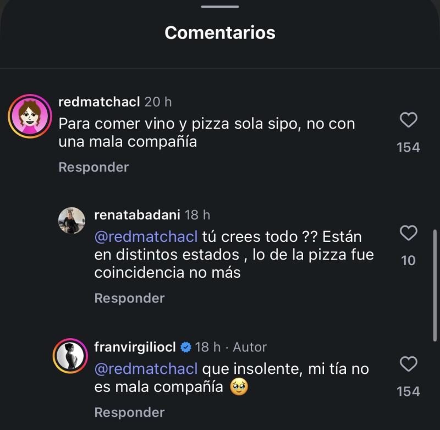The height and width of the screenshot is (430, 440).
Task: Like franvirgiliocl's reply with the heart
Action: click(408, 364)
